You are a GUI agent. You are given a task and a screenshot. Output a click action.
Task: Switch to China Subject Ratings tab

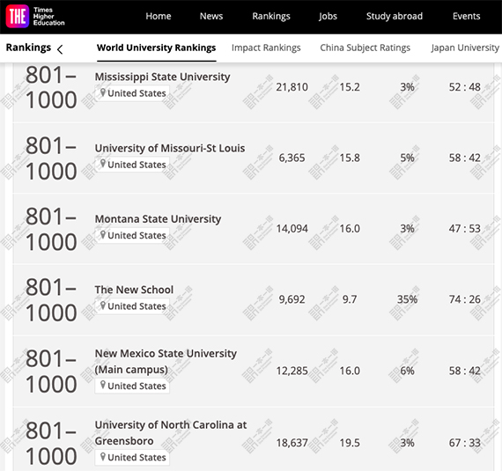click(x=365, y=48)
